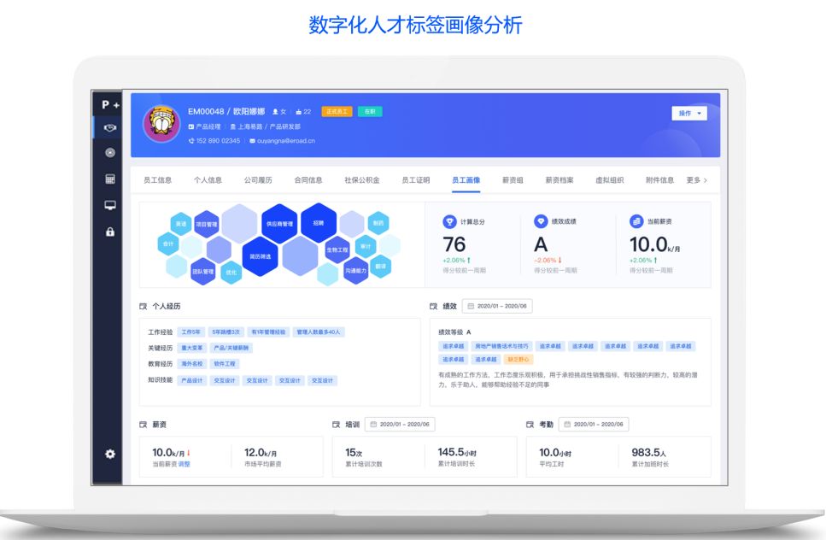Click the 调整 link under current salary
Image resolution: width=826 pixels, height=540 pixels.
click(184, 464)
